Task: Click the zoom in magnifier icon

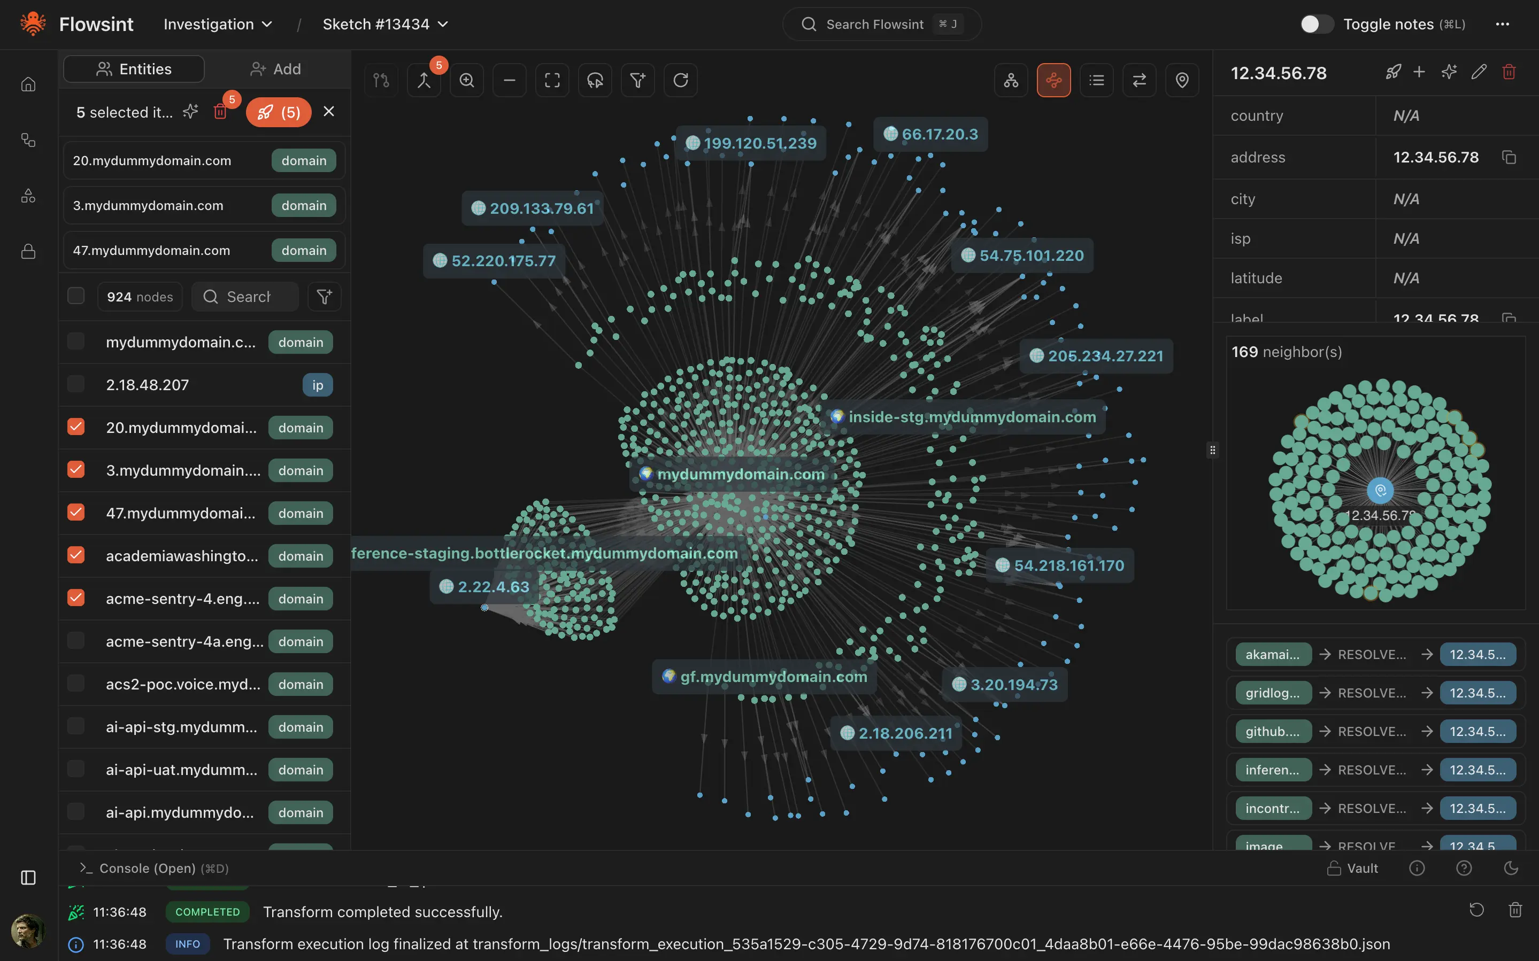Action: click(x=467, y=80)
